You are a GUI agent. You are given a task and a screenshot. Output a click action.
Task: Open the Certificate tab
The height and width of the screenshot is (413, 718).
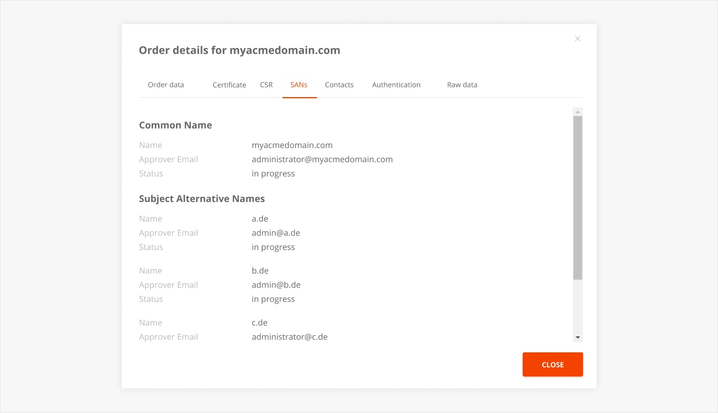[229, 85]
